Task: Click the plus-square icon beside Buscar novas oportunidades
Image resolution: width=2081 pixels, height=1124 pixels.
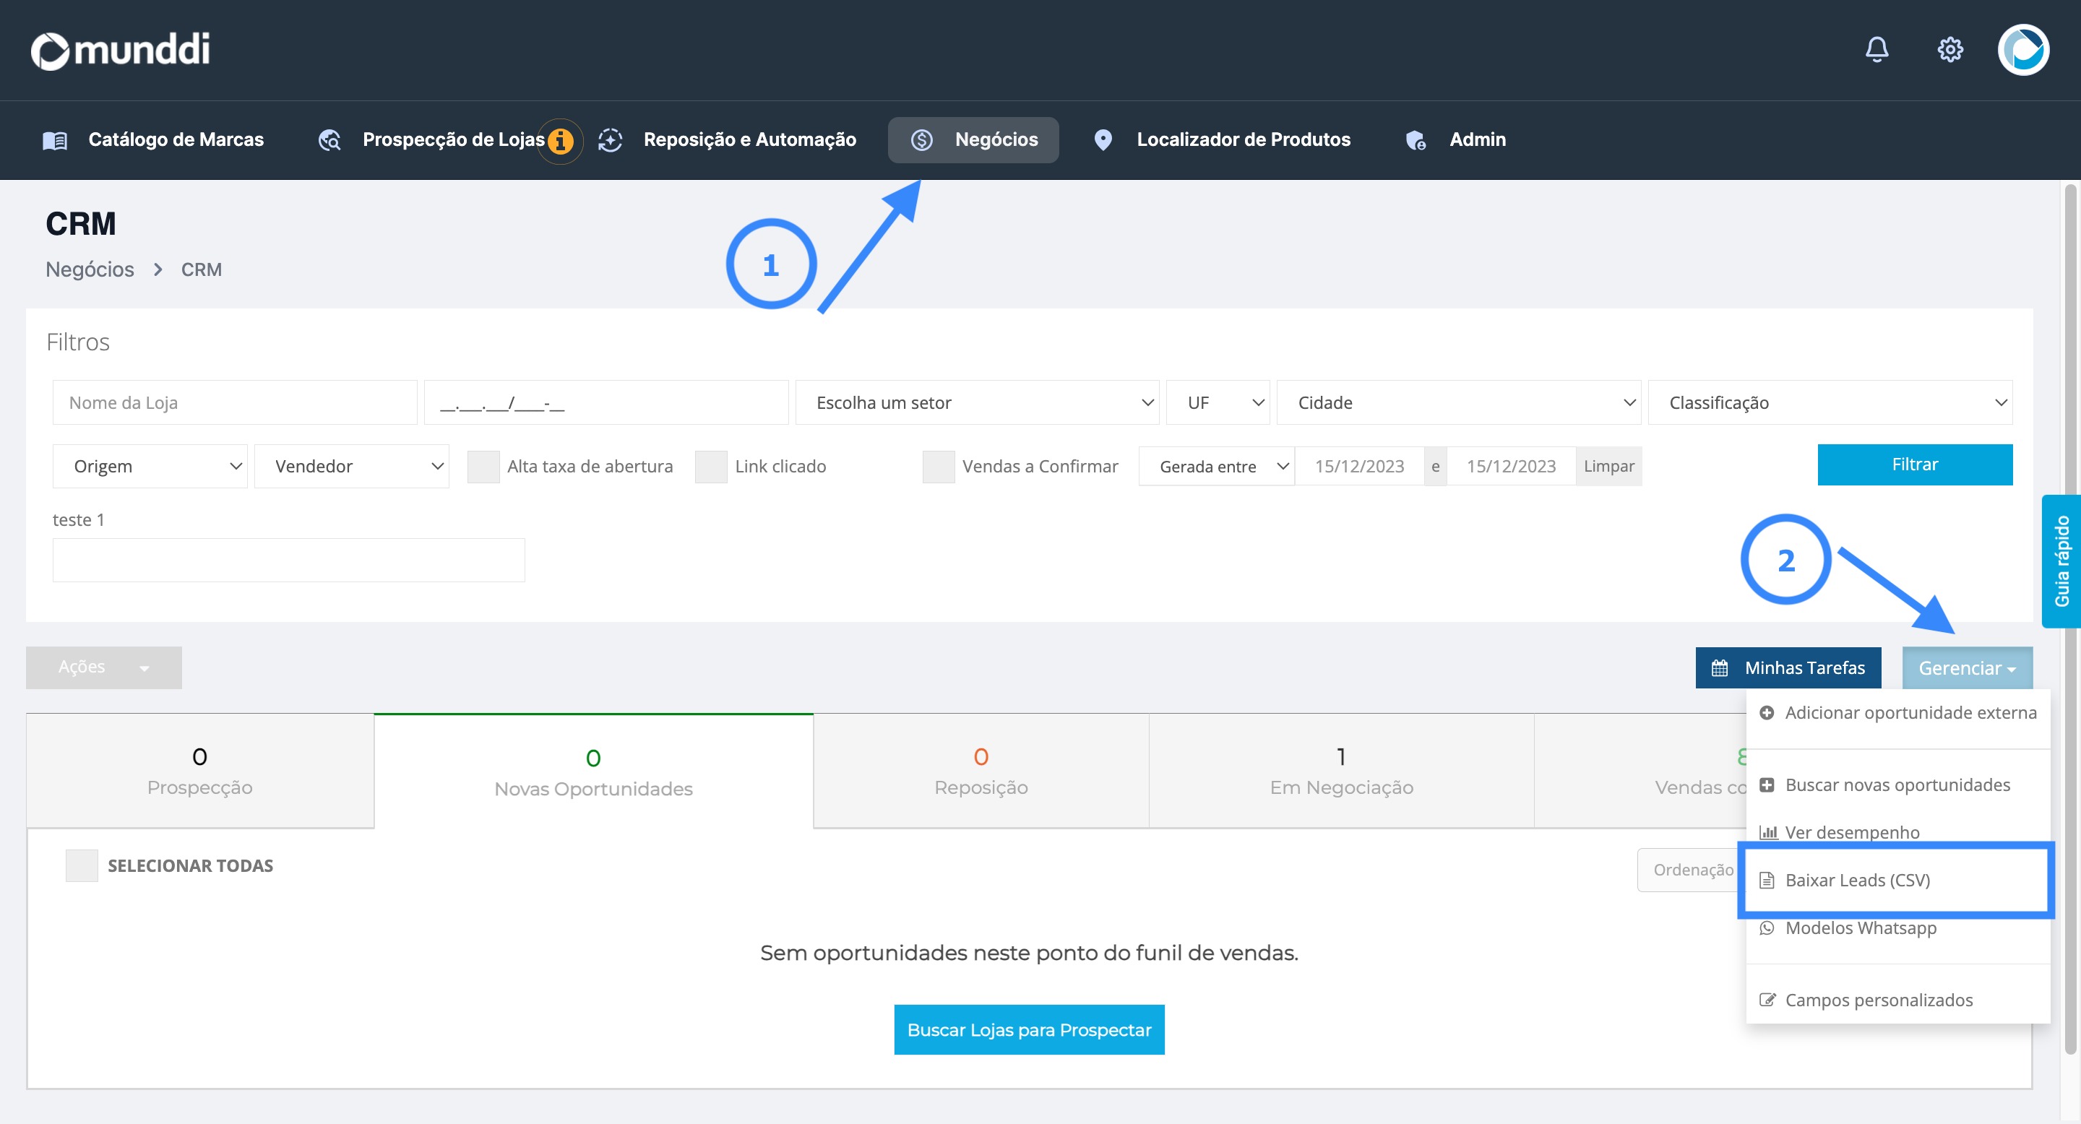Action: [1767, 785]
